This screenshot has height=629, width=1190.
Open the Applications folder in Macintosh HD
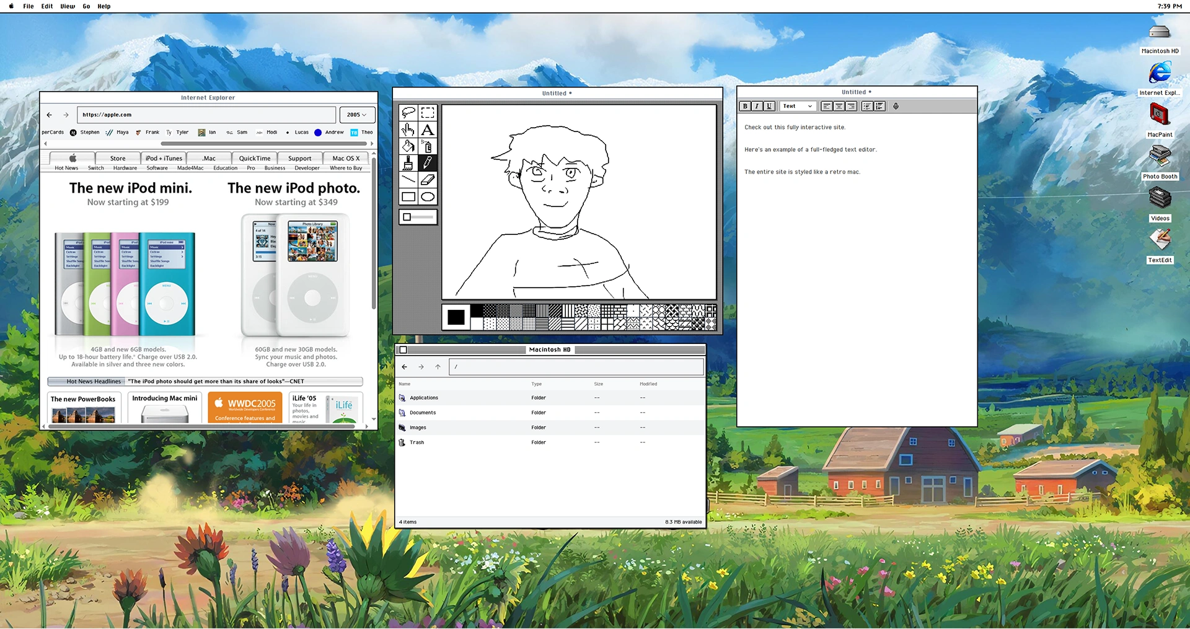pyautogui.click(x=424, y=397)
